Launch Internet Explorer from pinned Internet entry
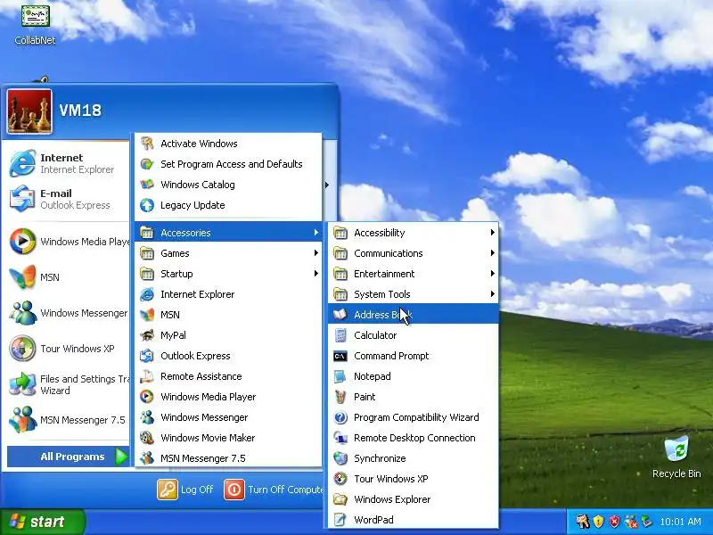 click(x=66, y=163)
